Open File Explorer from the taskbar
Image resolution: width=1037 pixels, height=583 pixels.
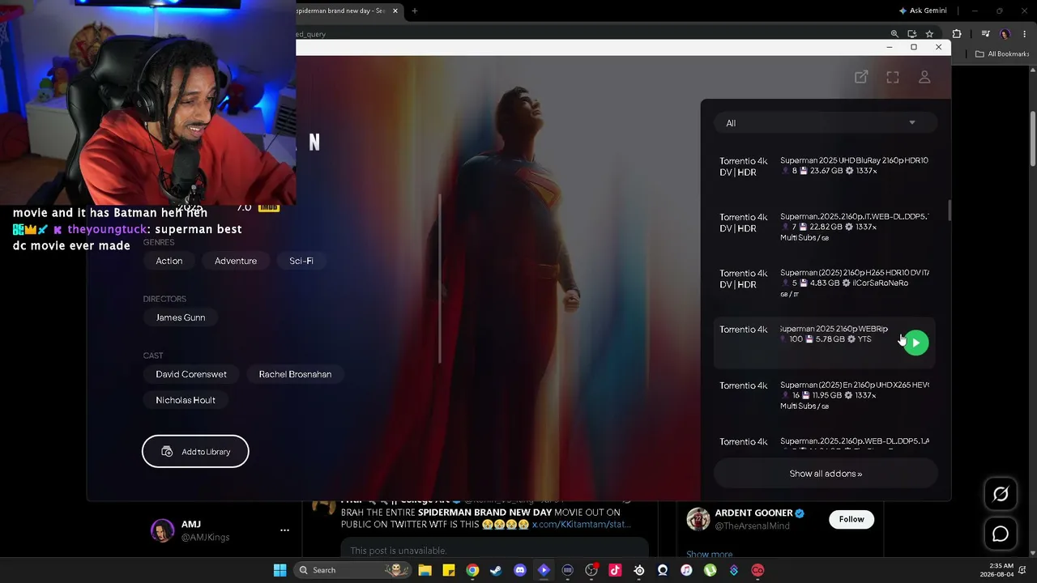[425, 570]
